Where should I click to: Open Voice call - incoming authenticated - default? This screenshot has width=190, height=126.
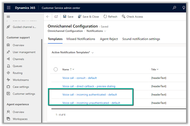[x=90, y=94]
